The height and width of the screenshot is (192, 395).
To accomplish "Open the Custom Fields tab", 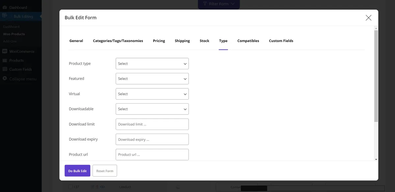I will (281, 41).
